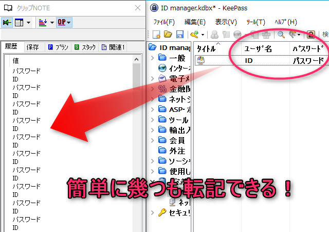Open the ツール(T) menu in KeePass

[255, 22]
